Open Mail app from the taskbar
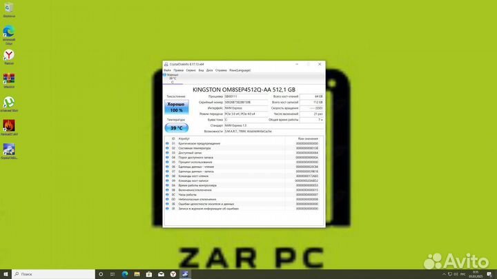The height and width of the screenshot is (279, 497). coord(161,274)
